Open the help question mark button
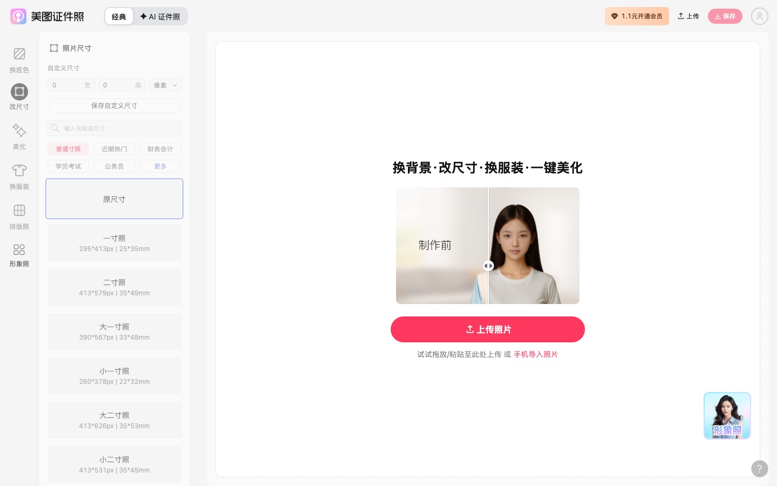 click(x=759, y=469)
